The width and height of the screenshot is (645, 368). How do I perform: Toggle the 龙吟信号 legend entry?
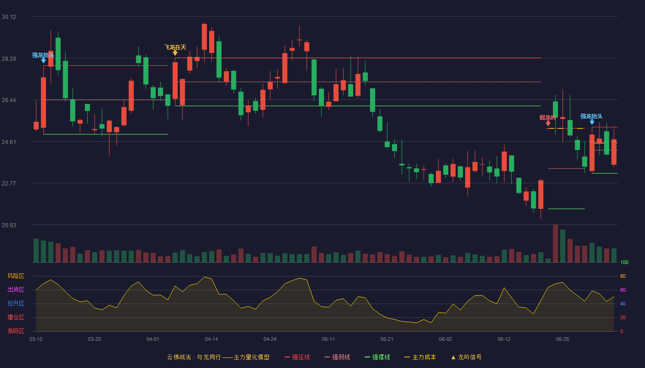click(x=466, y=357)
